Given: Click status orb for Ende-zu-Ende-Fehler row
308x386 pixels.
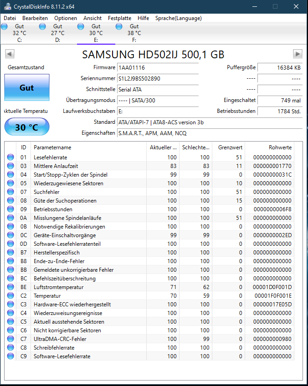Looking at the screenshot, I should point(10,261).
